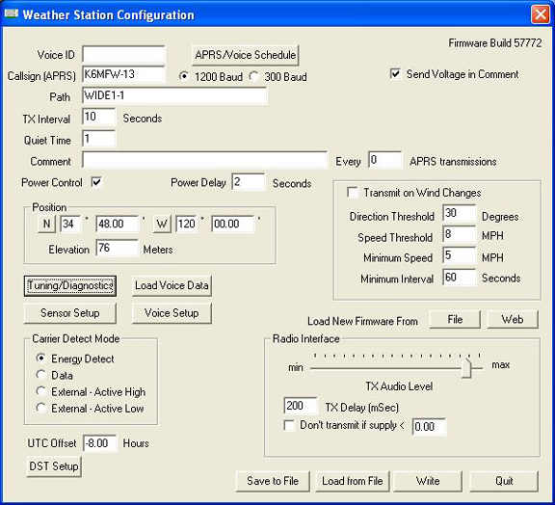The width and height of the screenshot is (555, 505).
Task: Open the DST Setup dialog
Action: pyautogui.click(x=54, y=466)
